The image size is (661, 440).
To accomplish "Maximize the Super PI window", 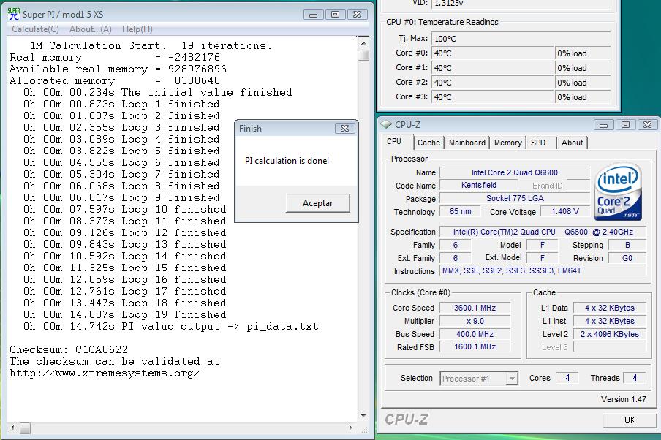I will 335,15.
